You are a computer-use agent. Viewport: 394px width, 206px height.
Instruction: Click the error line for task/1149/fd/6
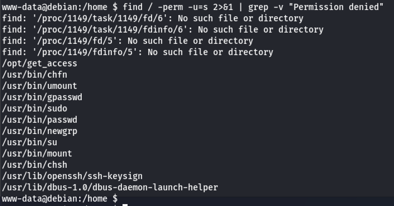pos(153,18)
